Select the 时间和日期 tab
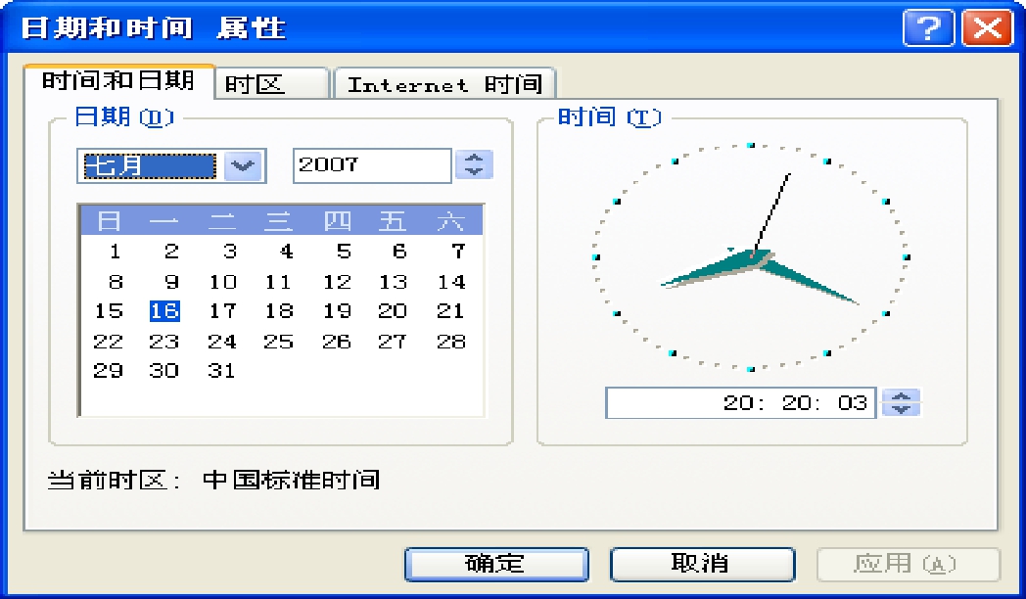The image size is (1026, 599). (118, 81)
